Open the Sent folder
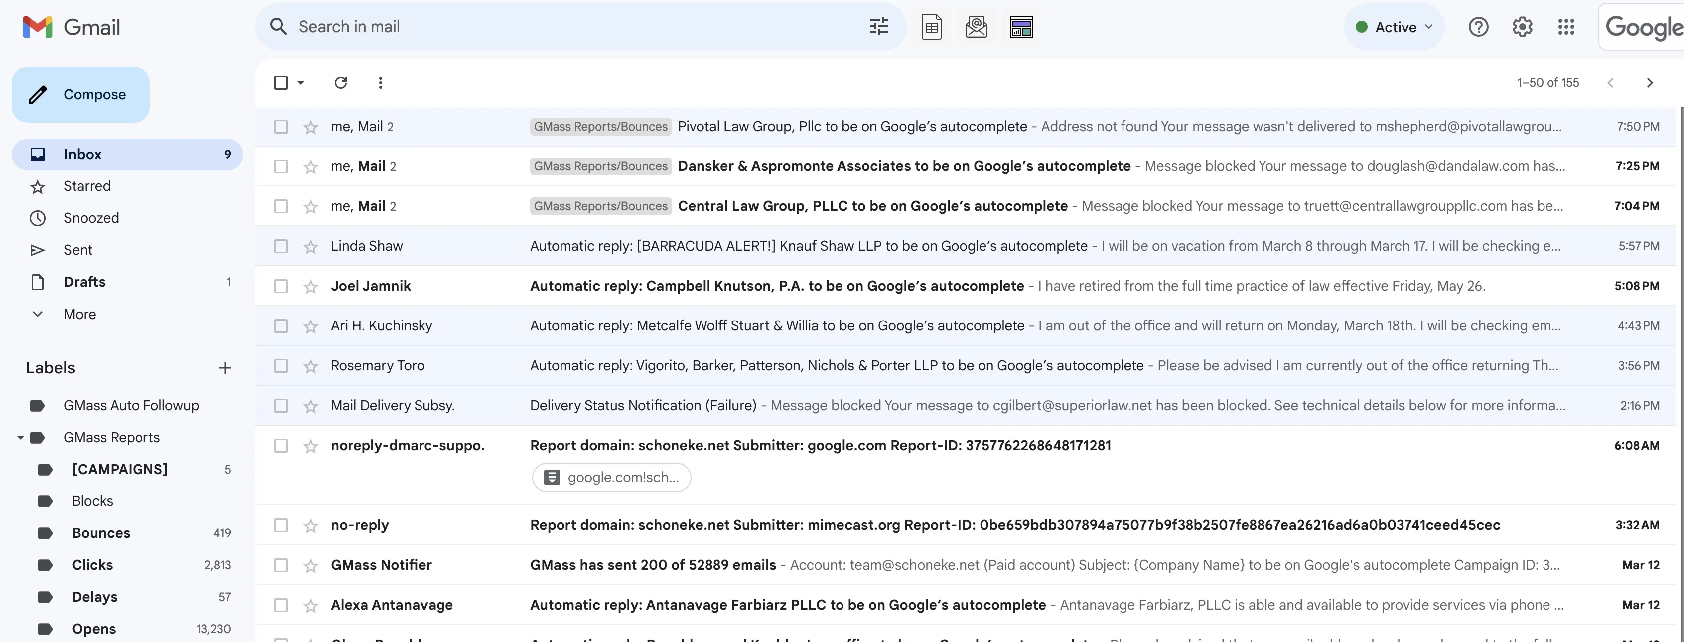This screenshot has width=1684, height=642. tap(128, 250)
